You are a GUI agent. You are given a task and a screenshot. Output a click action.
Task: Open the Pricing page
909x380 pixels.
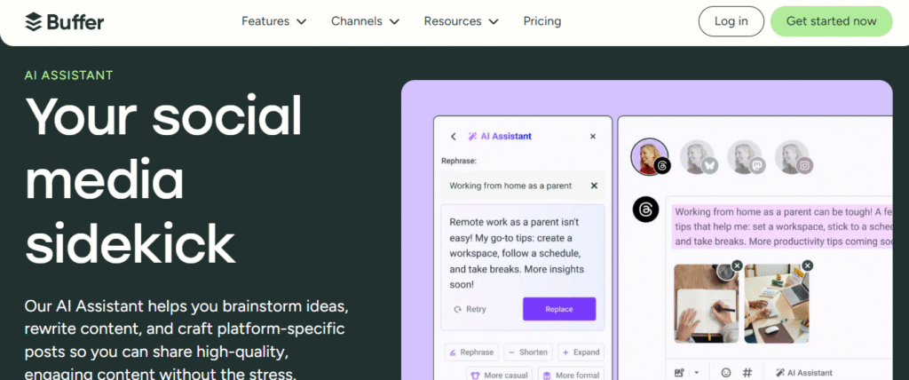(x=542, y=21)
